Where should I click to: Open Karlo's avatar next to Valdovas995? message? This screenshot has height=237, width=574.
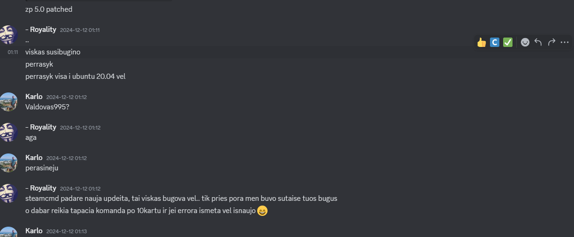pyautogui.click(x=9, y=102)
